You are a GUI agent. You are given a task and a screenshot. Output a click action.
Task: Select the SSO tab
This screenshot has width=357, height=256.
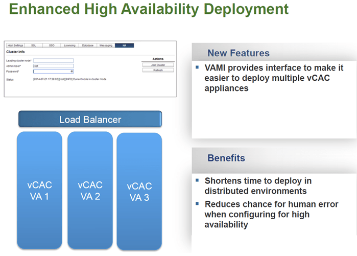click(x=52, y=45)
